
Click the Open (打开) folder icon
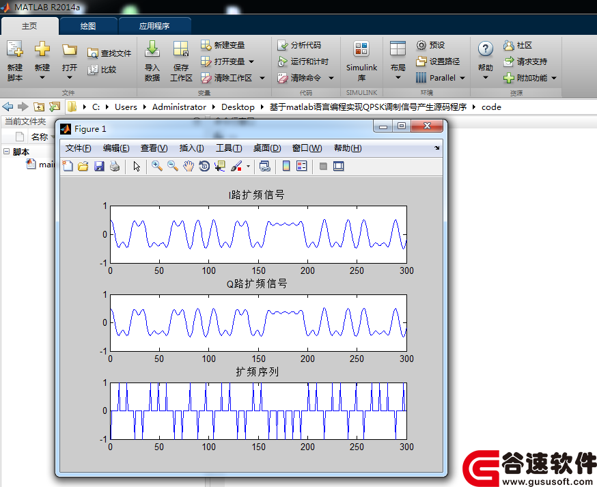pyautogui.click(x=69, y=49)
